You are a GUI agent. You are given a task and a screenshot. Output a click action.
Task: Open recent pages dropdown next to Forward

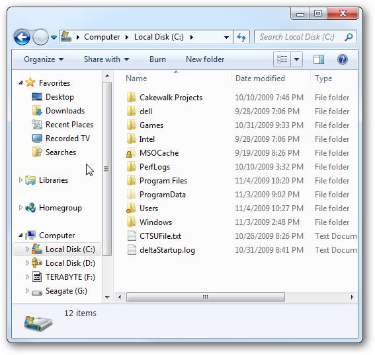click(54, 38)
